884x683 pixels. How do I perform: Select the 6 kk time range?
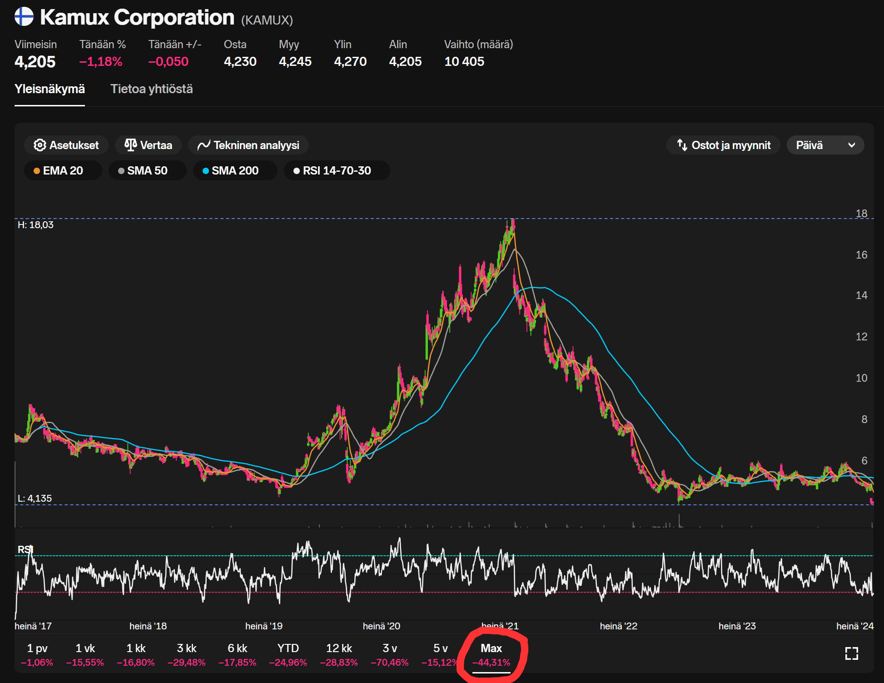tap(237, 655)
